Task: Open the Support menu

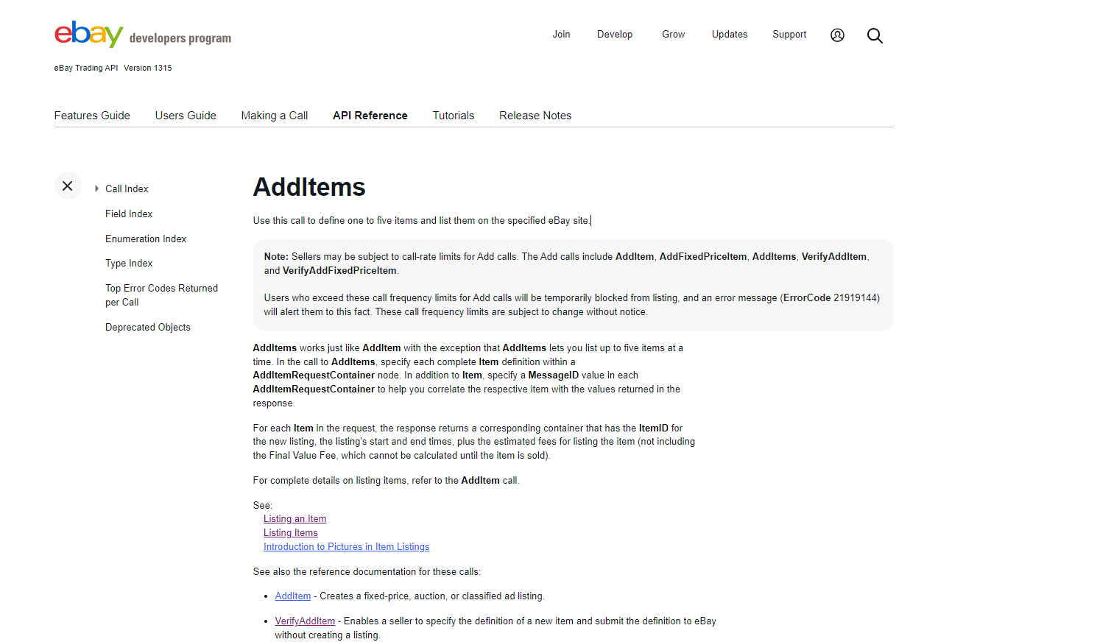Action: [789, 35]
